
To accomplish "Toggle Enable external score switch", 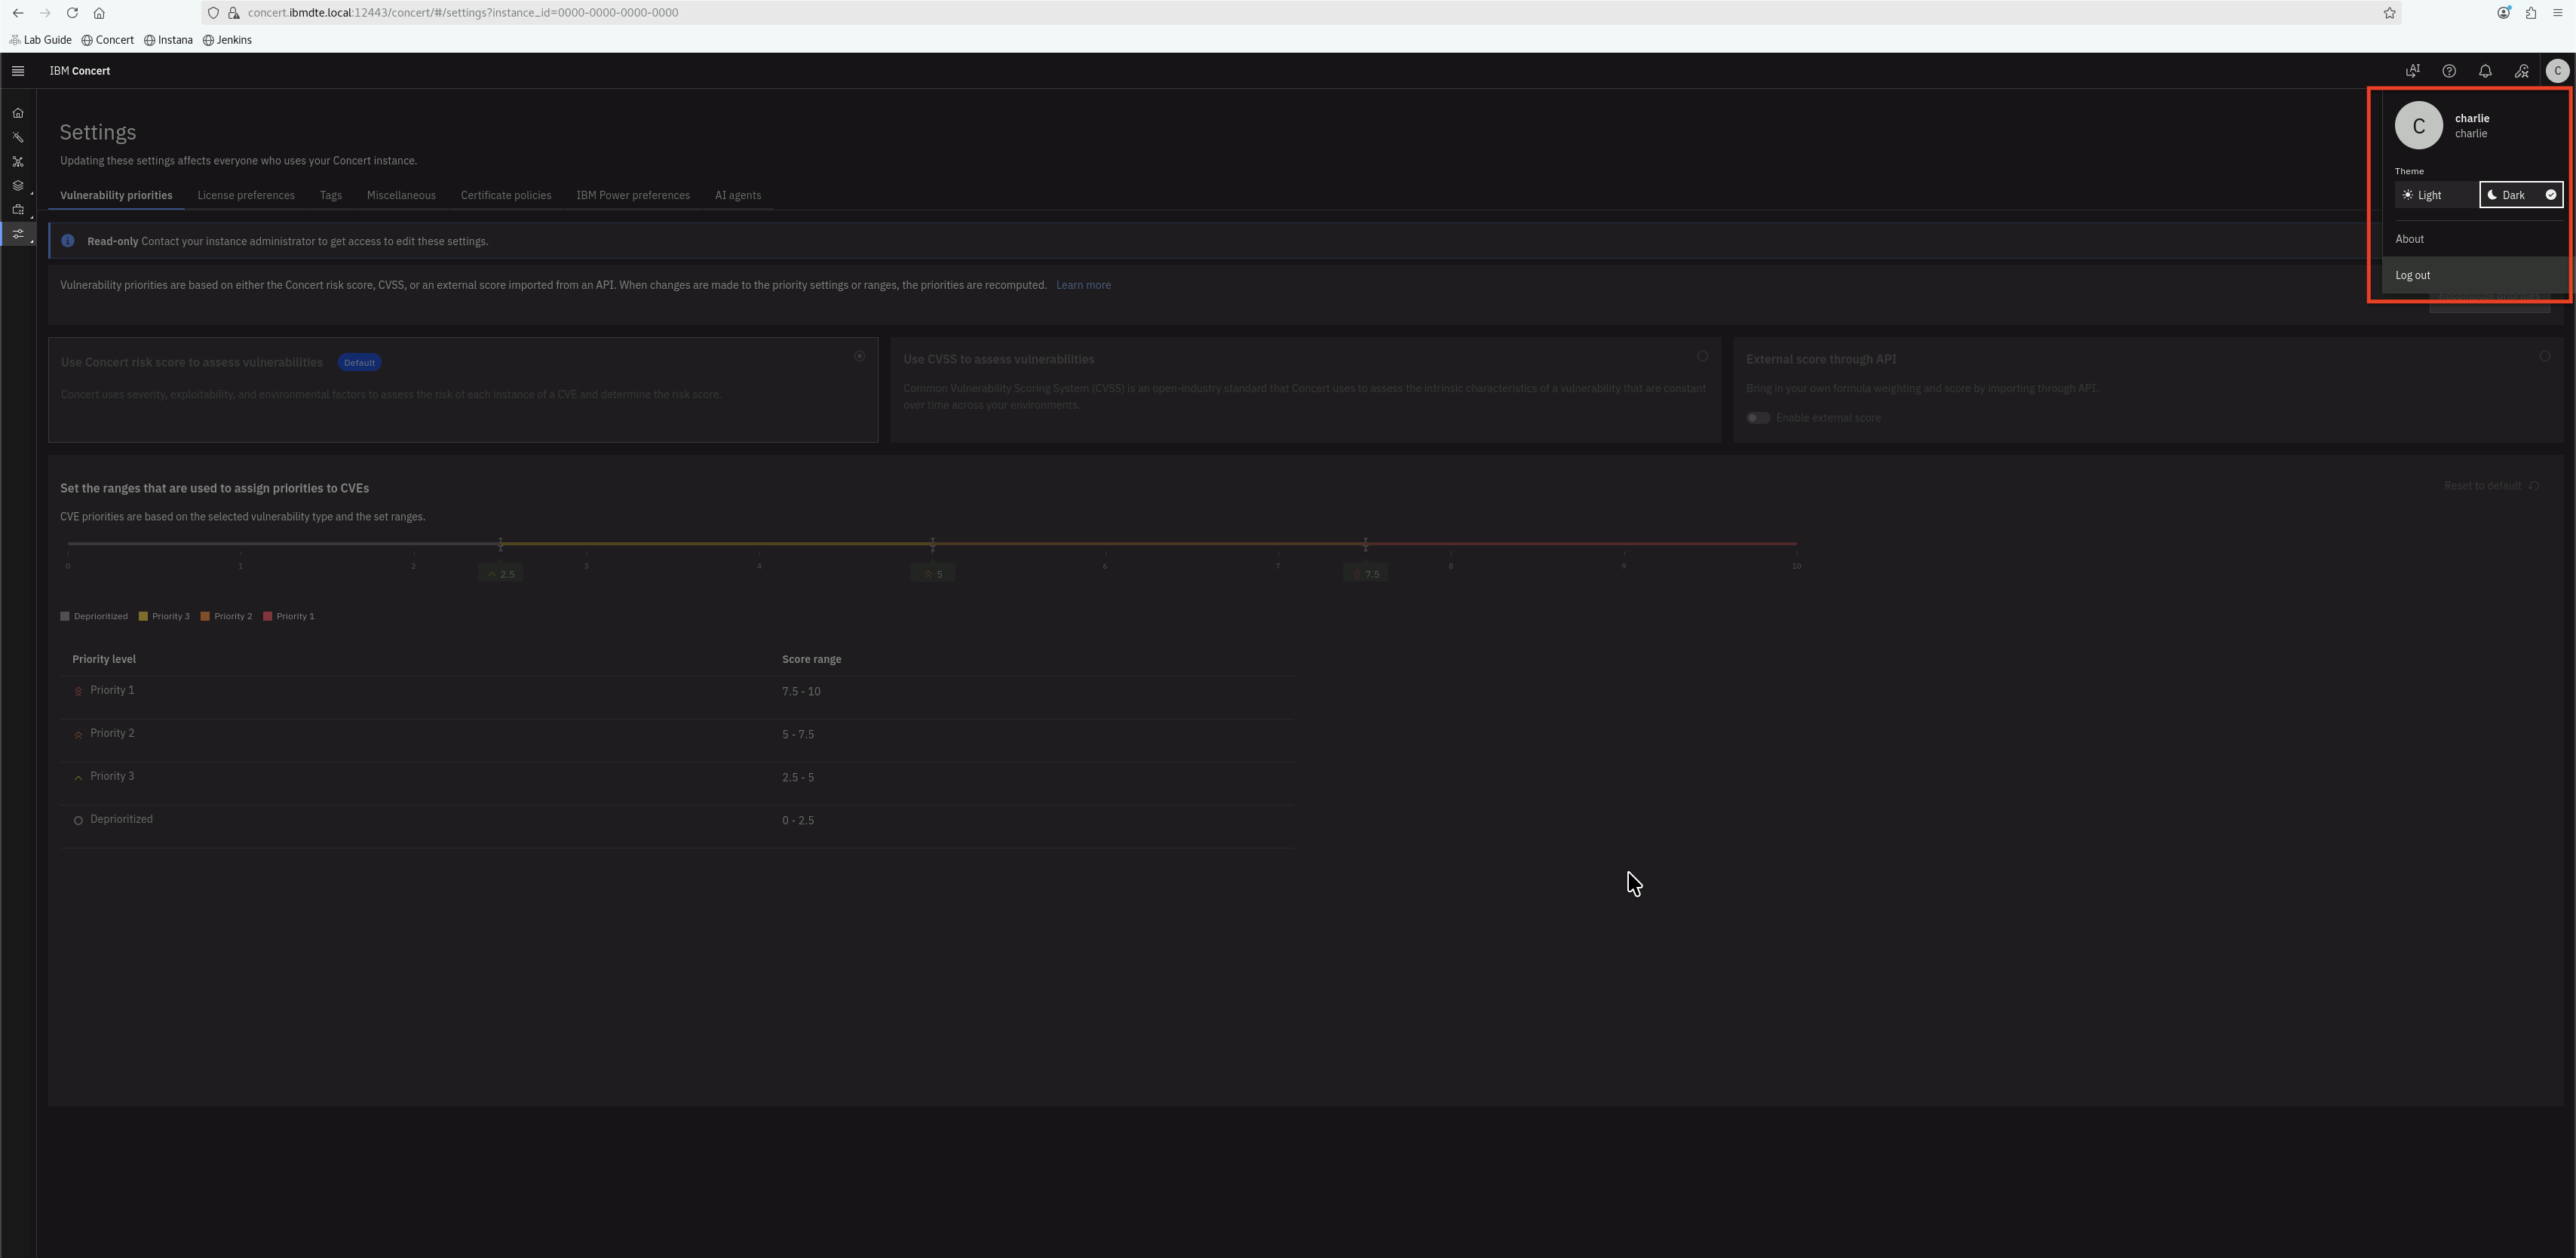I will tap(1758, 418).
